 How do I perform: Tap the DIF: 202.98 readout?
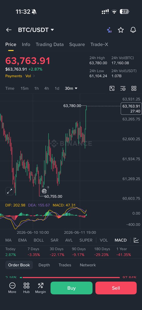[x=15, y=205]
